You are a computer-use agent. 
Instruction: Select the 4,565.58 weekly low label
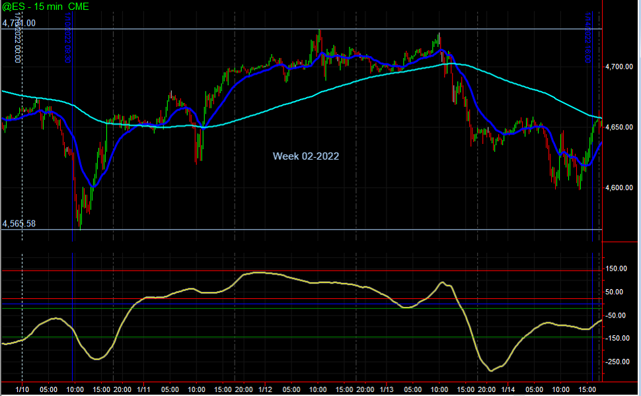[x=19, y=224]
